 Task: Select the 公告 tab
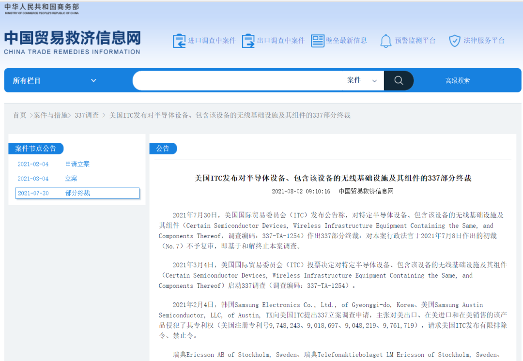(163, 149)
